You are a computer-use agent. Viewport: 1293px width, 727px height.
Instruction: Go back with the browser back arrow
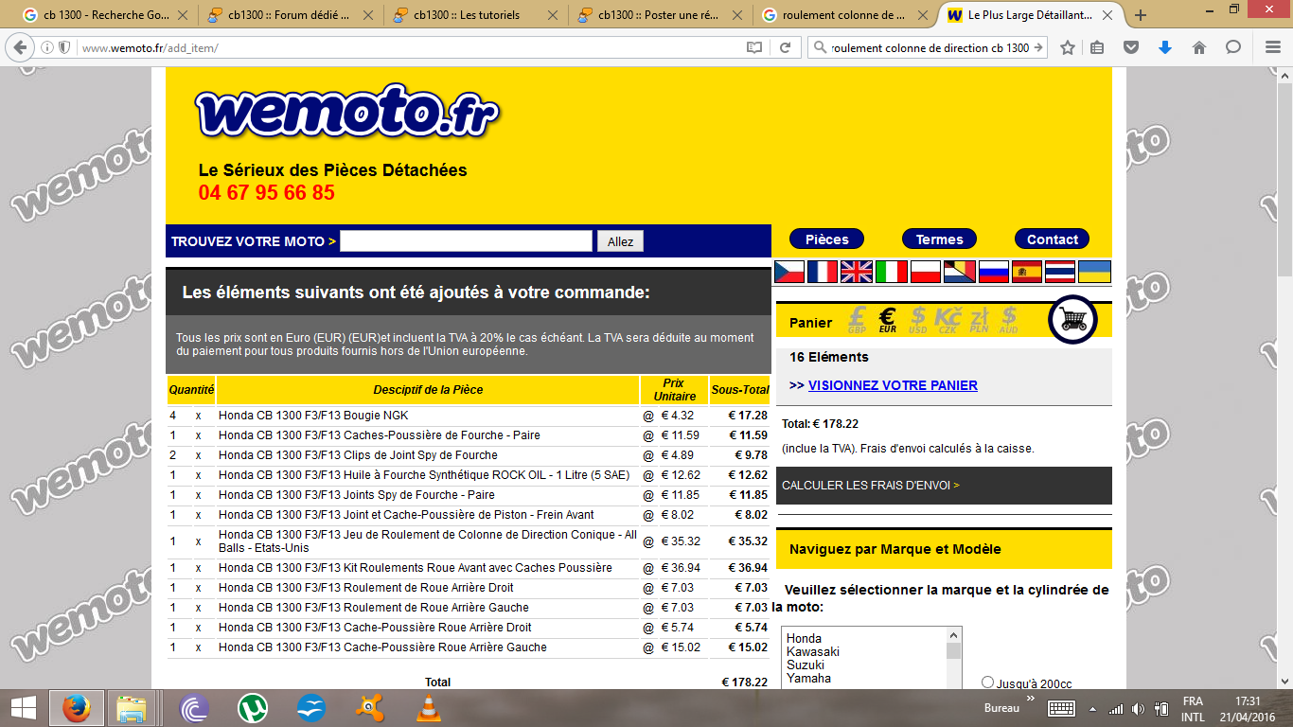(x=19, y=47)
